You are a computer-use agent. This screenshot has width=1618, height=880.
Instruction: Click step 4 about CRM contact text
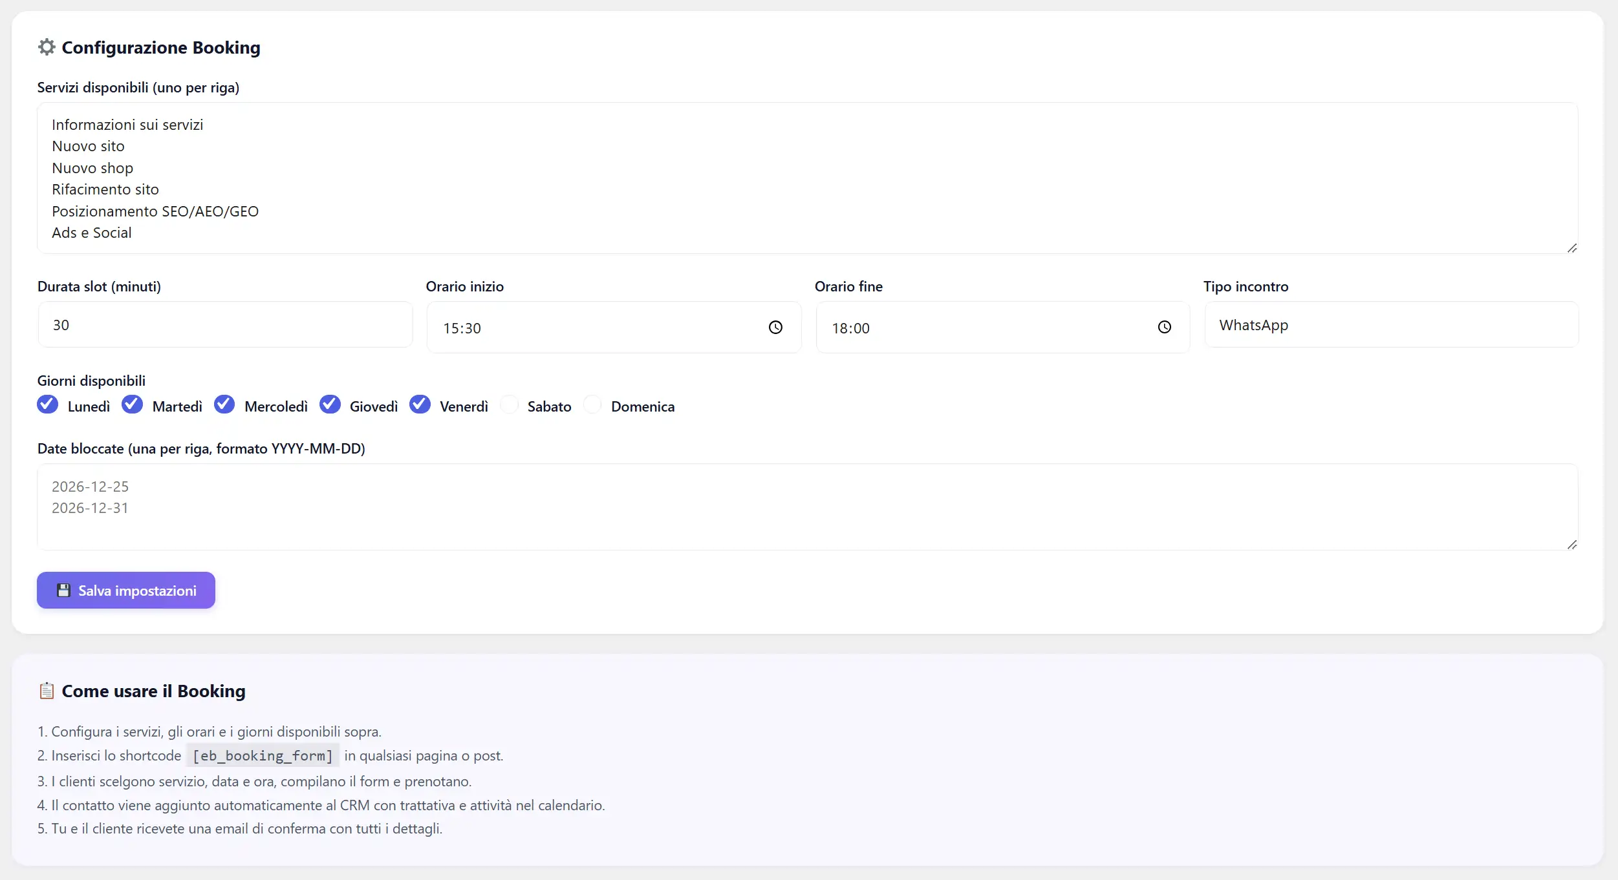(321, 805)
